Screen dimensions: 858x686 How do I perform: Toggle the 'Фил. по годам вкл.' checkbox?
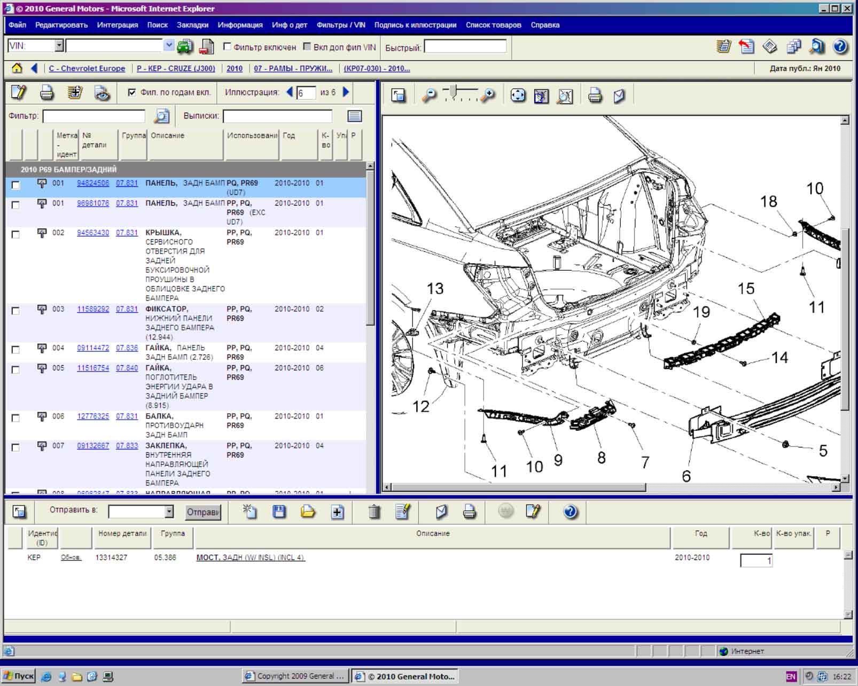pos(131,92)
